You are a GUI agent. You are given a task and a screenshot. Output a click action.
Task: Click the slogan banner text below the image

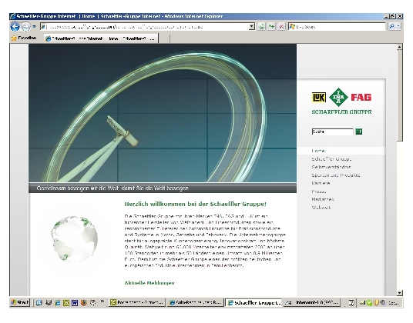(x=112, y=188)
